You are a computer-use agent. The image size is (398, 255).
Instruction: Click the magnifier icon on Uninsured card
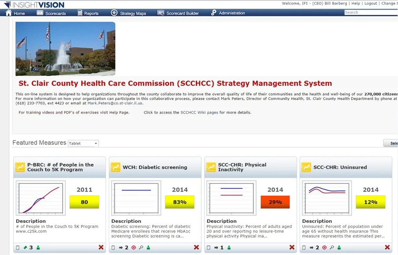[x=332, y=248]
